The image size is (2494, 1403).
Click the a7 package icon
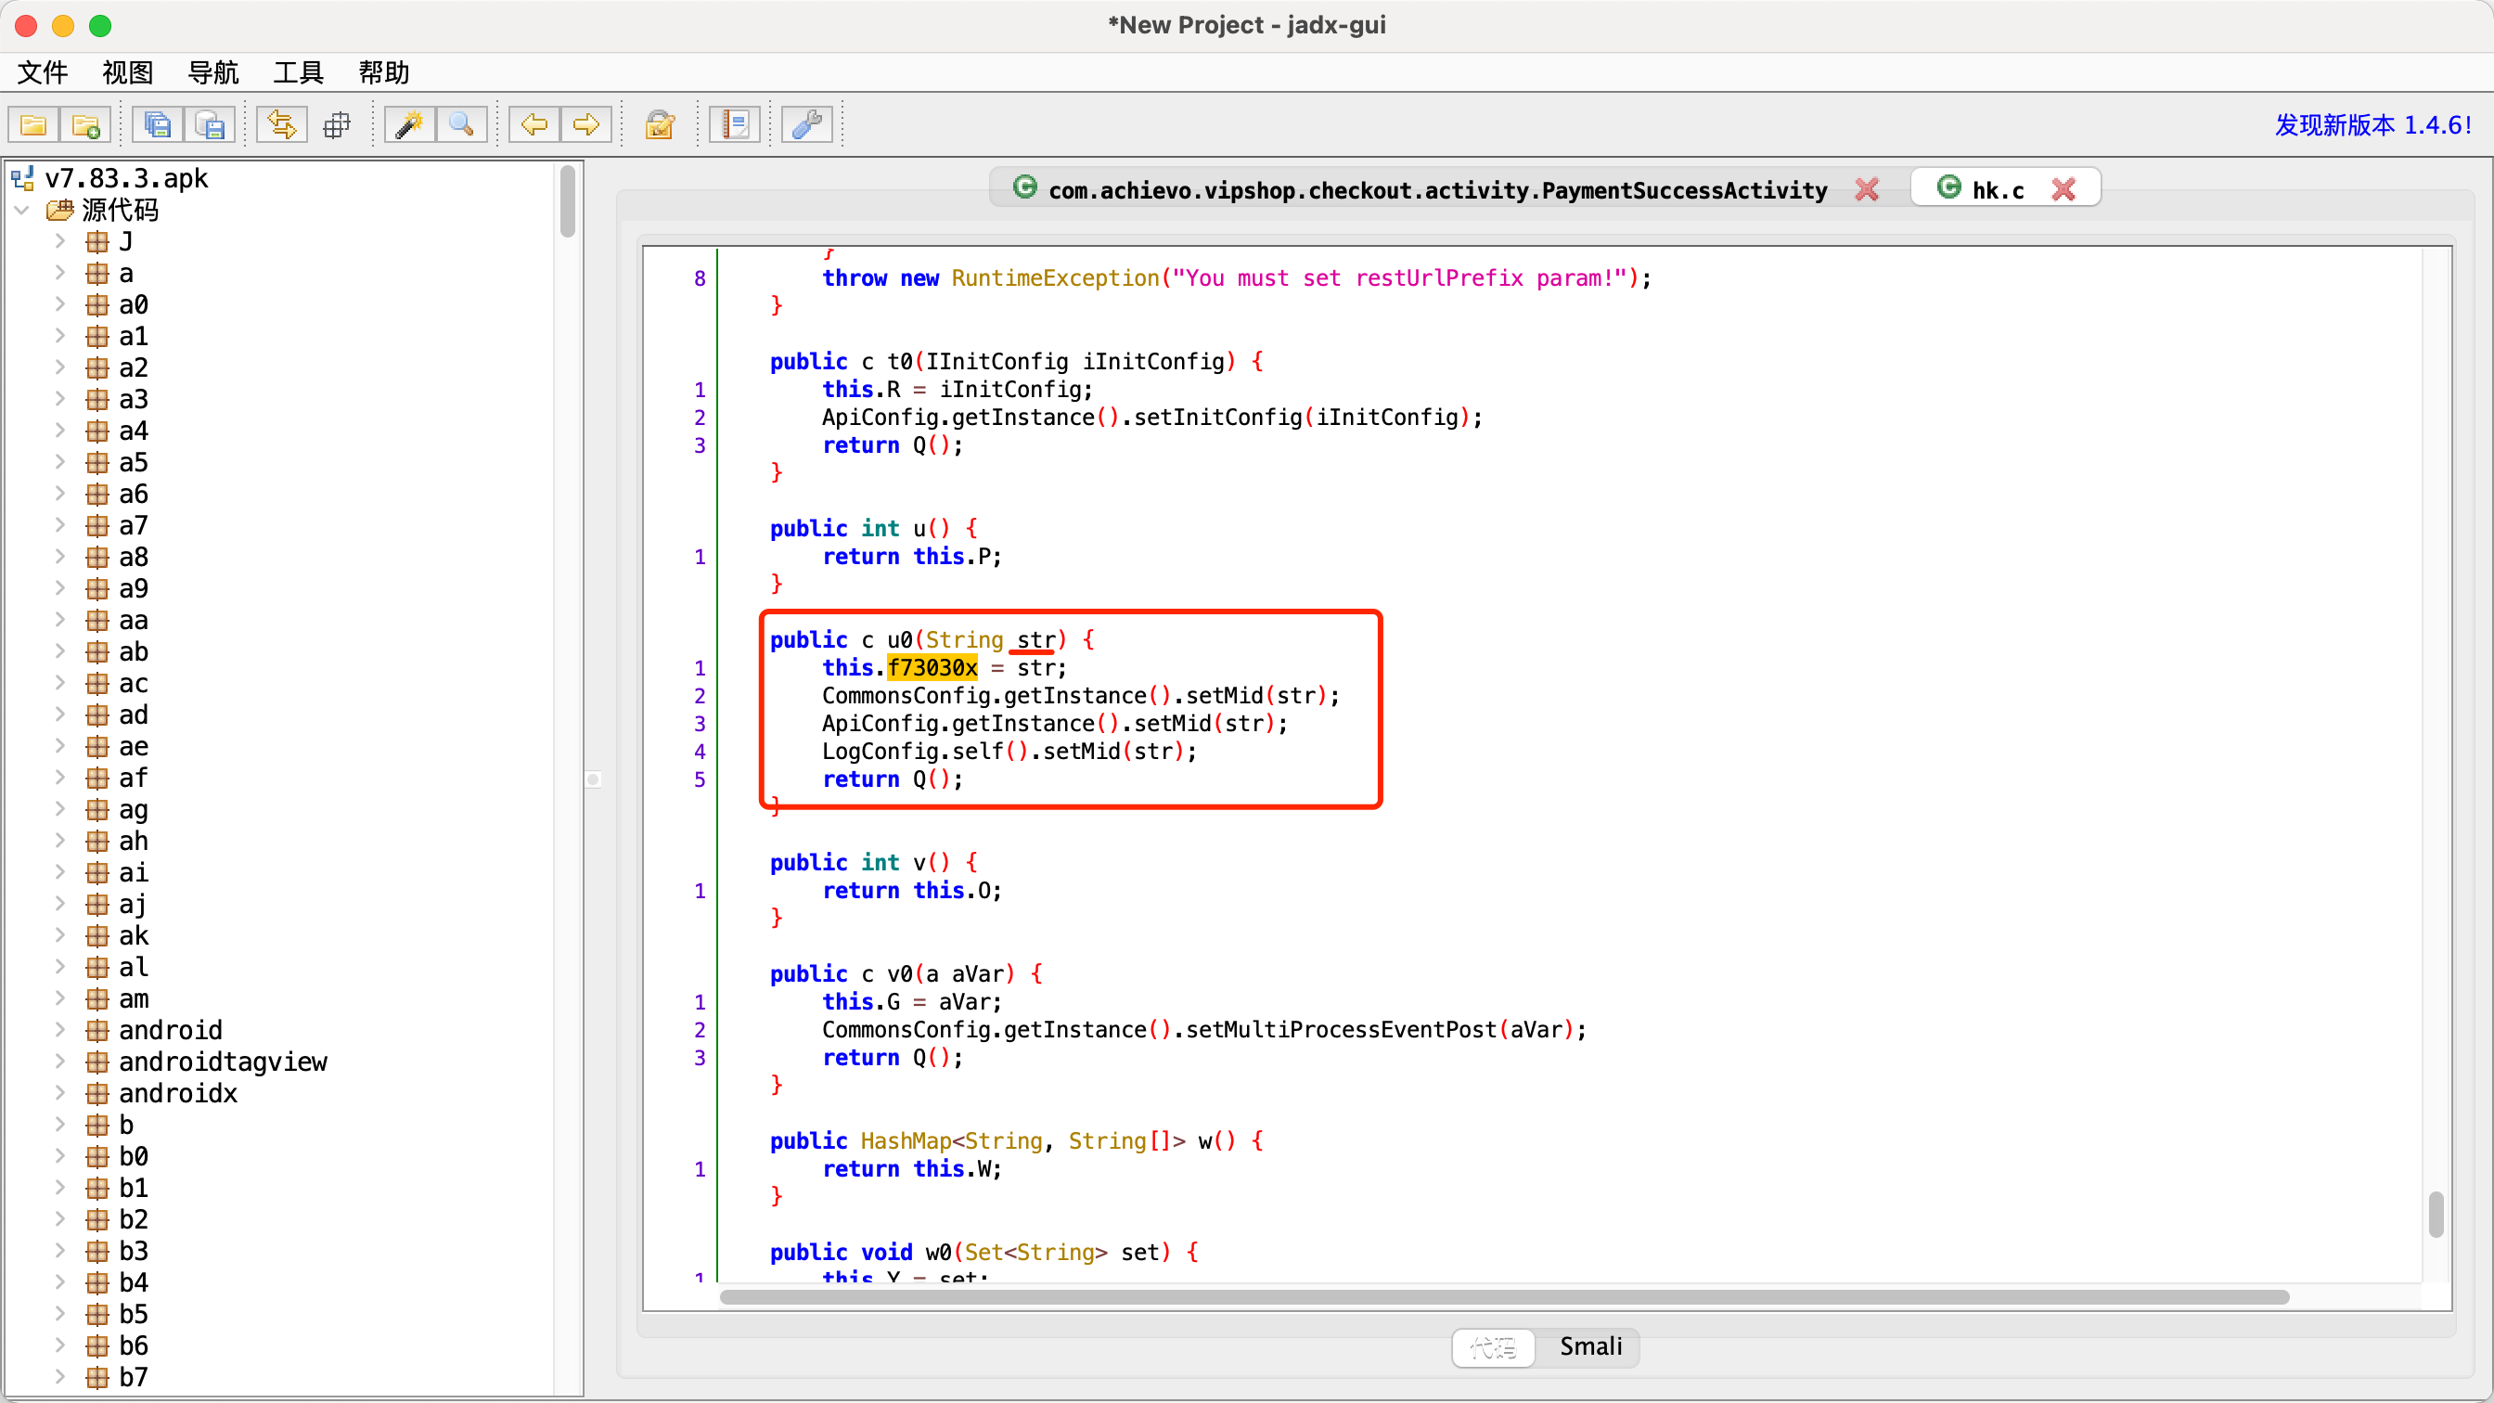point(96,526)
